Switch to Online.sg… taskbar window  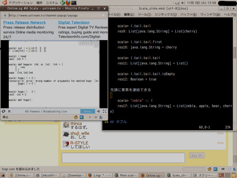[152, 175]
